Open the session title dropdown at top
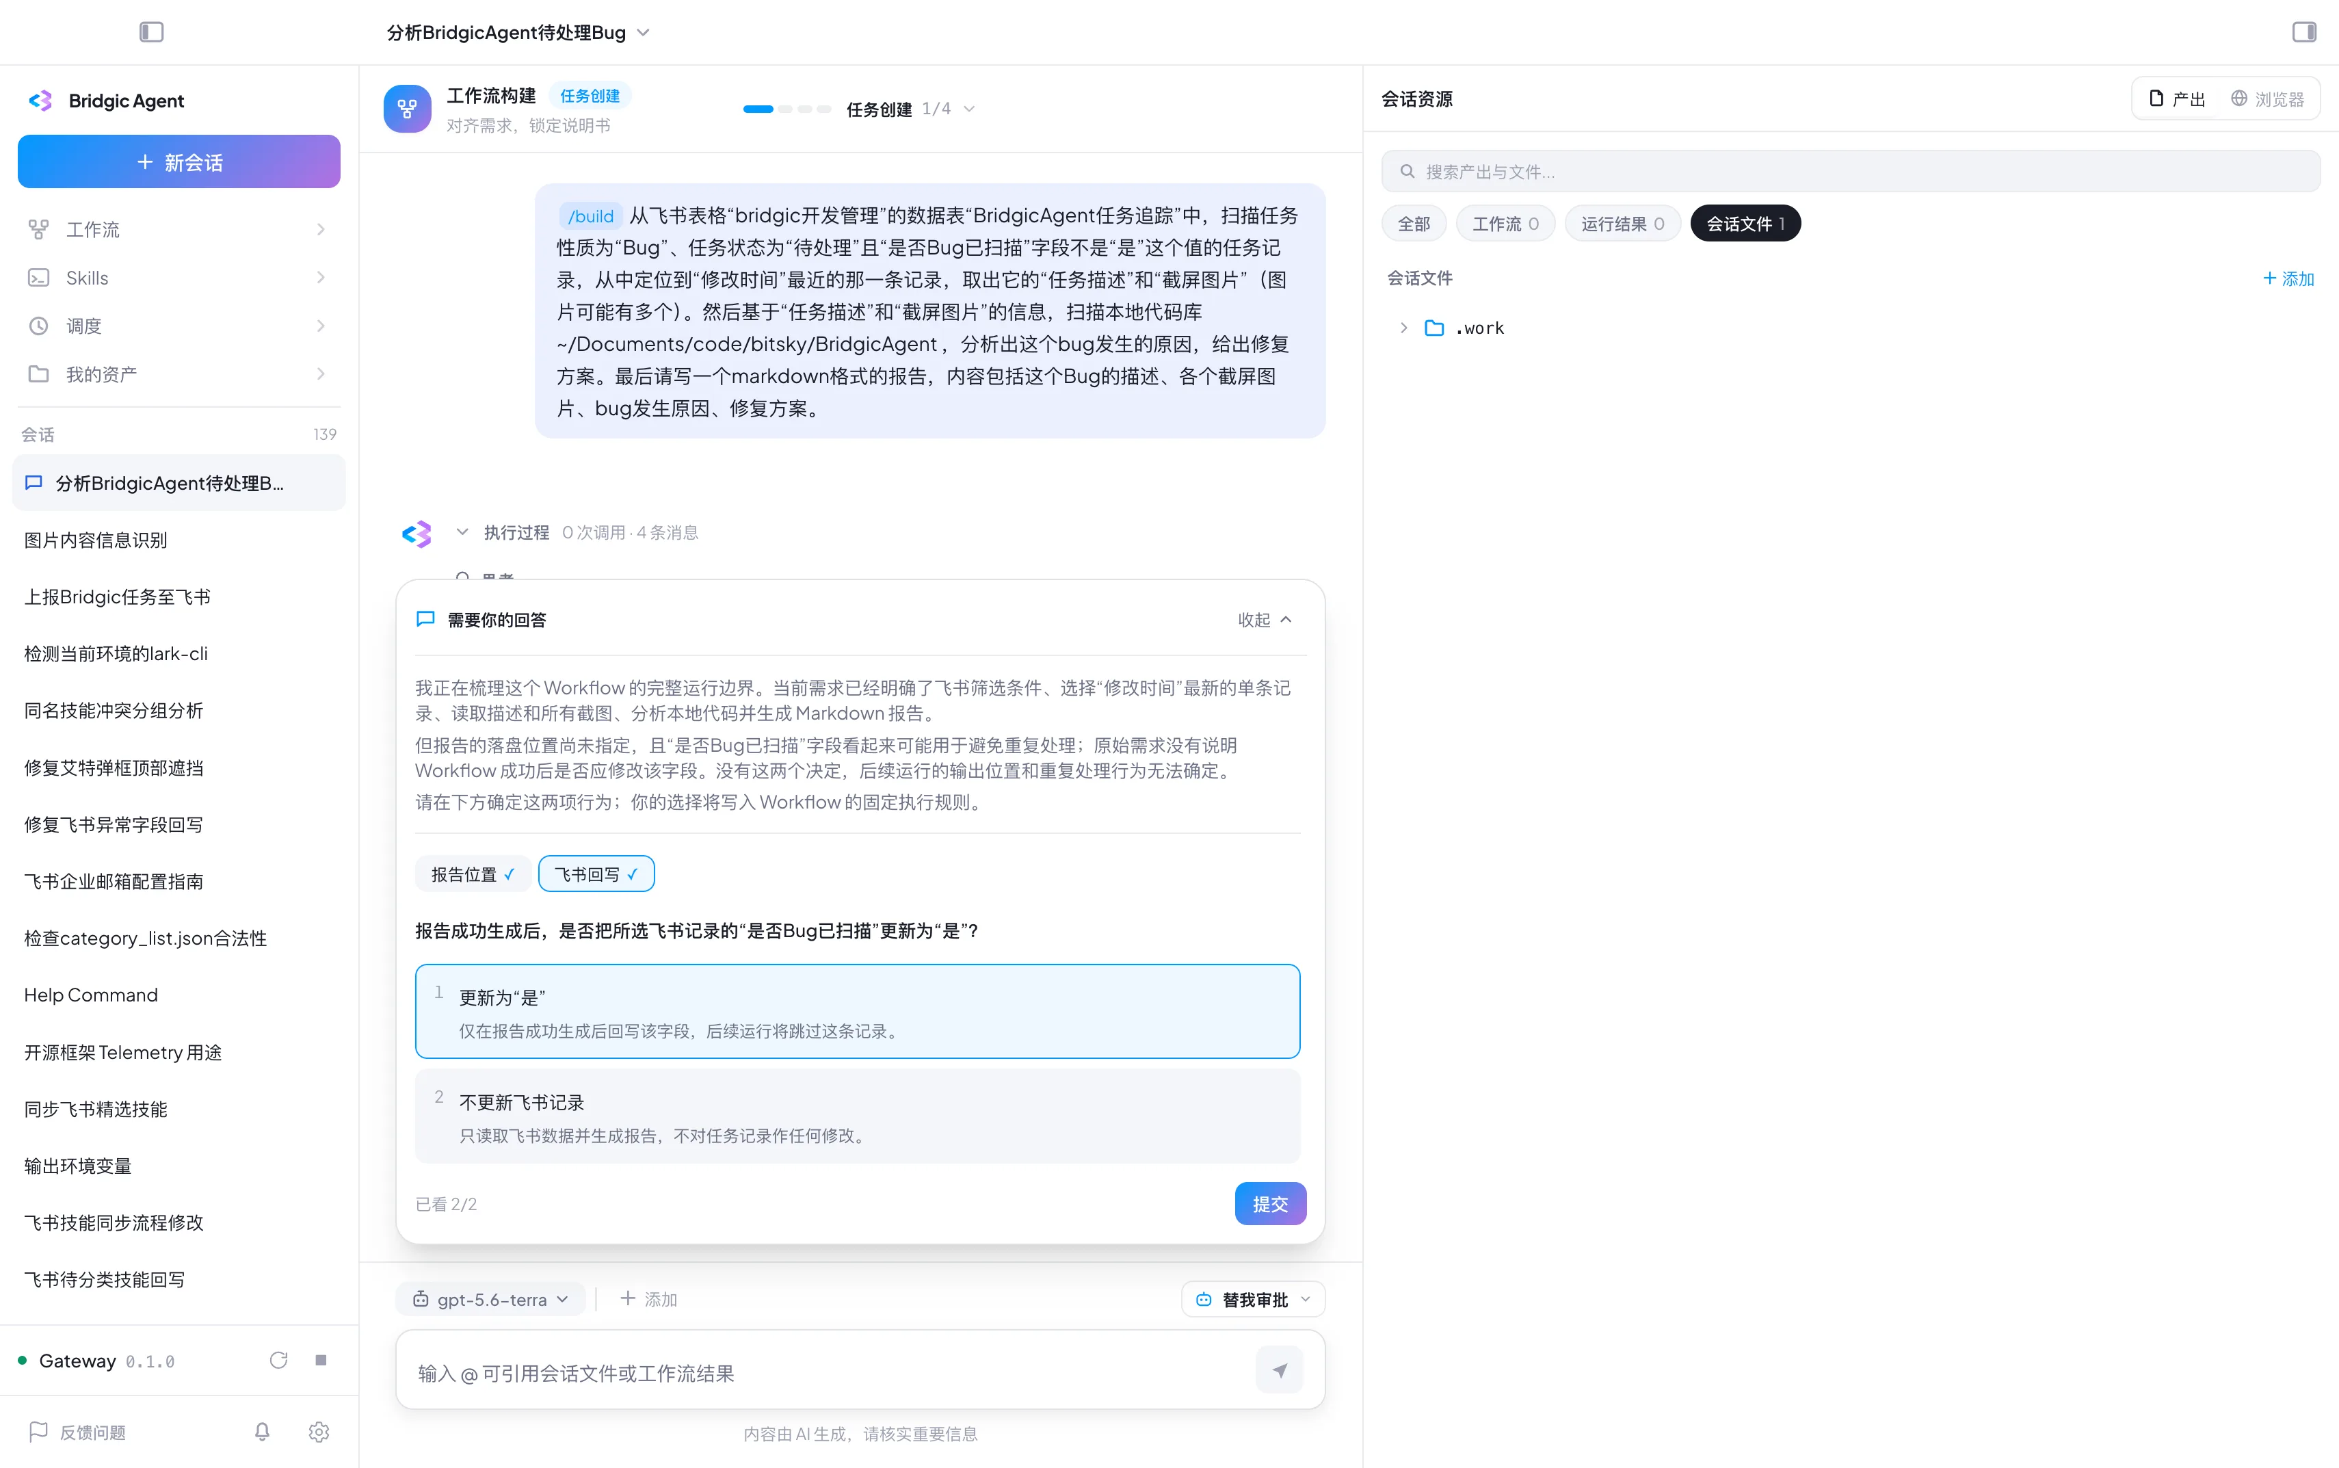The height and width of the screenshot is (1468, 2339). pos(518,32)
